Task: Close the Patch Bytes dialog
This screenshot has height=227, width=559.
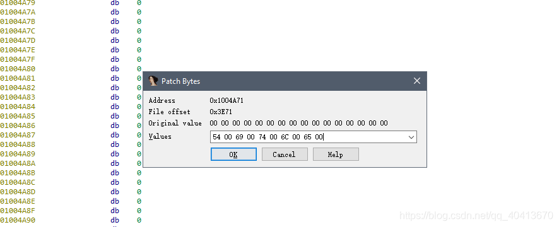Action: pyautogui.click(x=417, y=81)
